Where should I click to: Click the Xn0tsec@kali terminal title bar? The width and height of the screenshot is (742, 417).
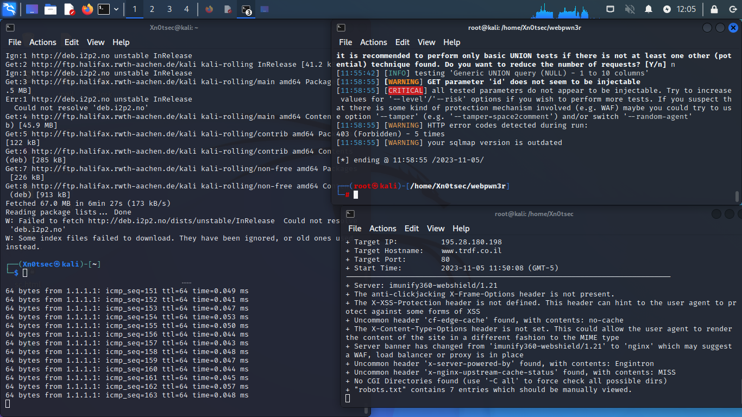(x=174, y=28)
